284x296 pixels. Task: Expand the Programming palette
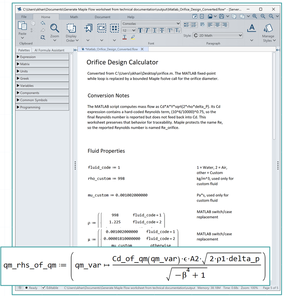42,107
